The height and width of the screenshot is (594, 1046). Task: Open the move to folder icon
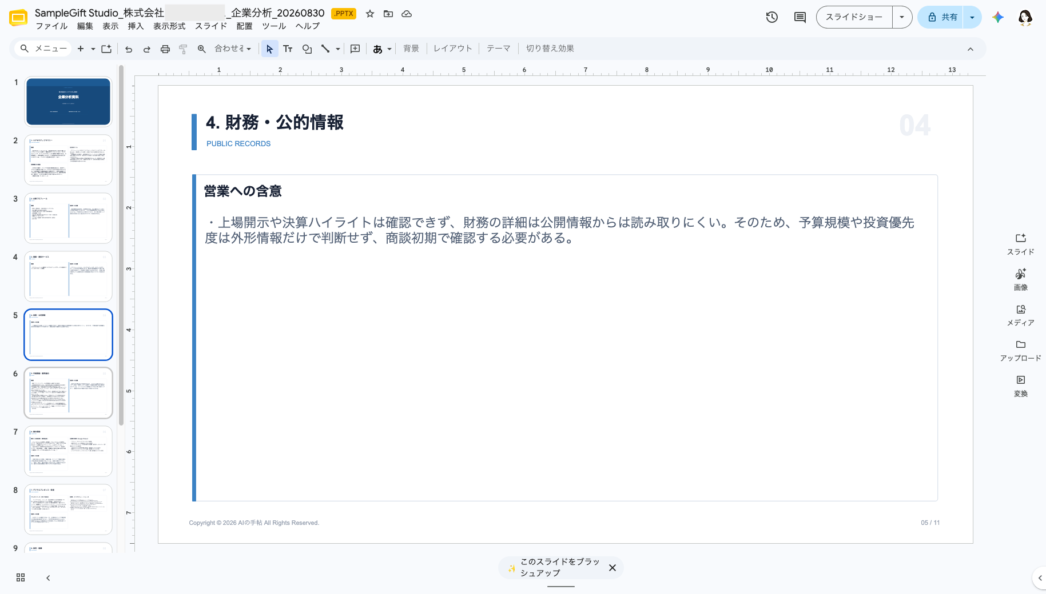tap(388, 14)
